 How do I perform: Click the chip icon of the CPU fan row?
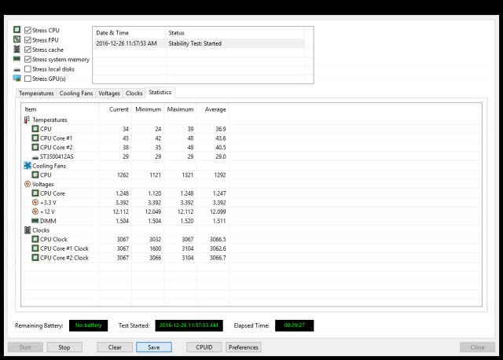[x=35, y=174]
